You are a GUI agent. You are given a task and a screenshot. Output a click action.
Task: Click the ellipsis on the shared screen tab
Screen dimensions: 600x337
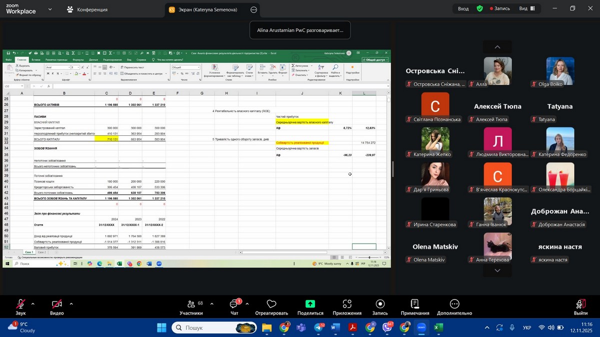(253, 9)
